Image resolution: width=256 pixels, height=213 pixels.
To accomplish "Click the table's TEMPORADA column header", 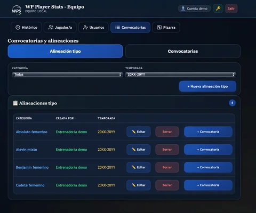I will (106, 118).
